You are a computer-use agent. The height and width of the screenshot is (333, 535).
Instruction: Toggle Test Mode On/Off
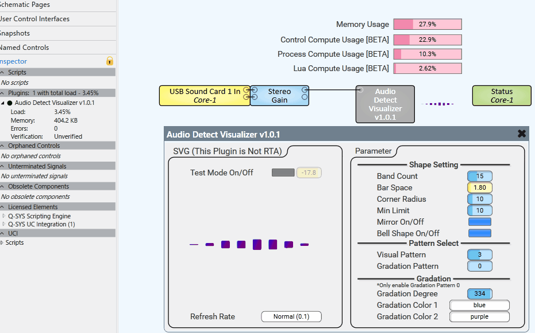[x=283, y=173]
